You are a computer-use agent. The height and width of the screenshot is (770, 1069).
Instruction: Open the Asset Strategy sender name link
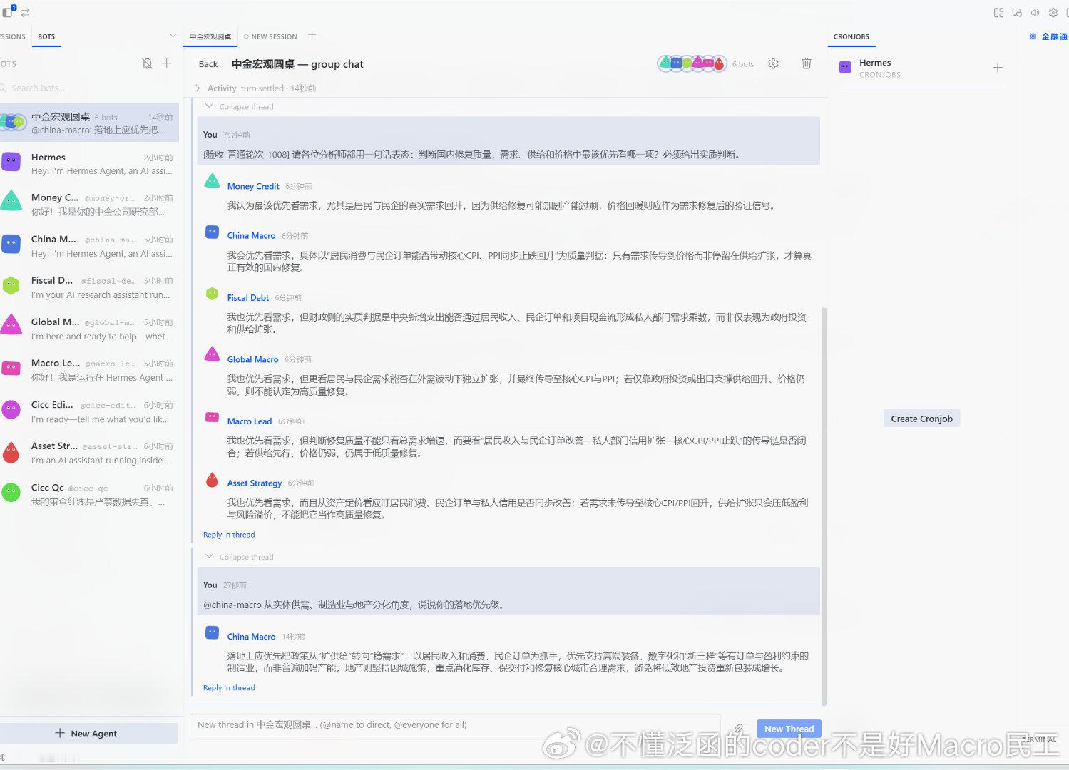(x=255, y=483)
